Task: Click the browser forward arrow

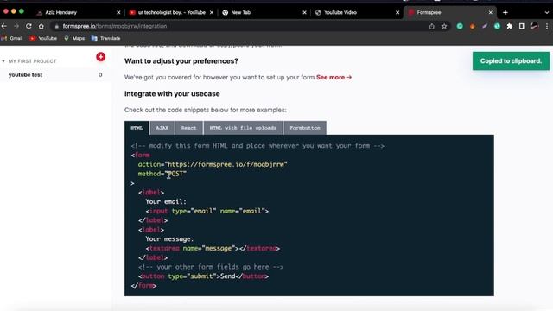Action: (16, 26)
